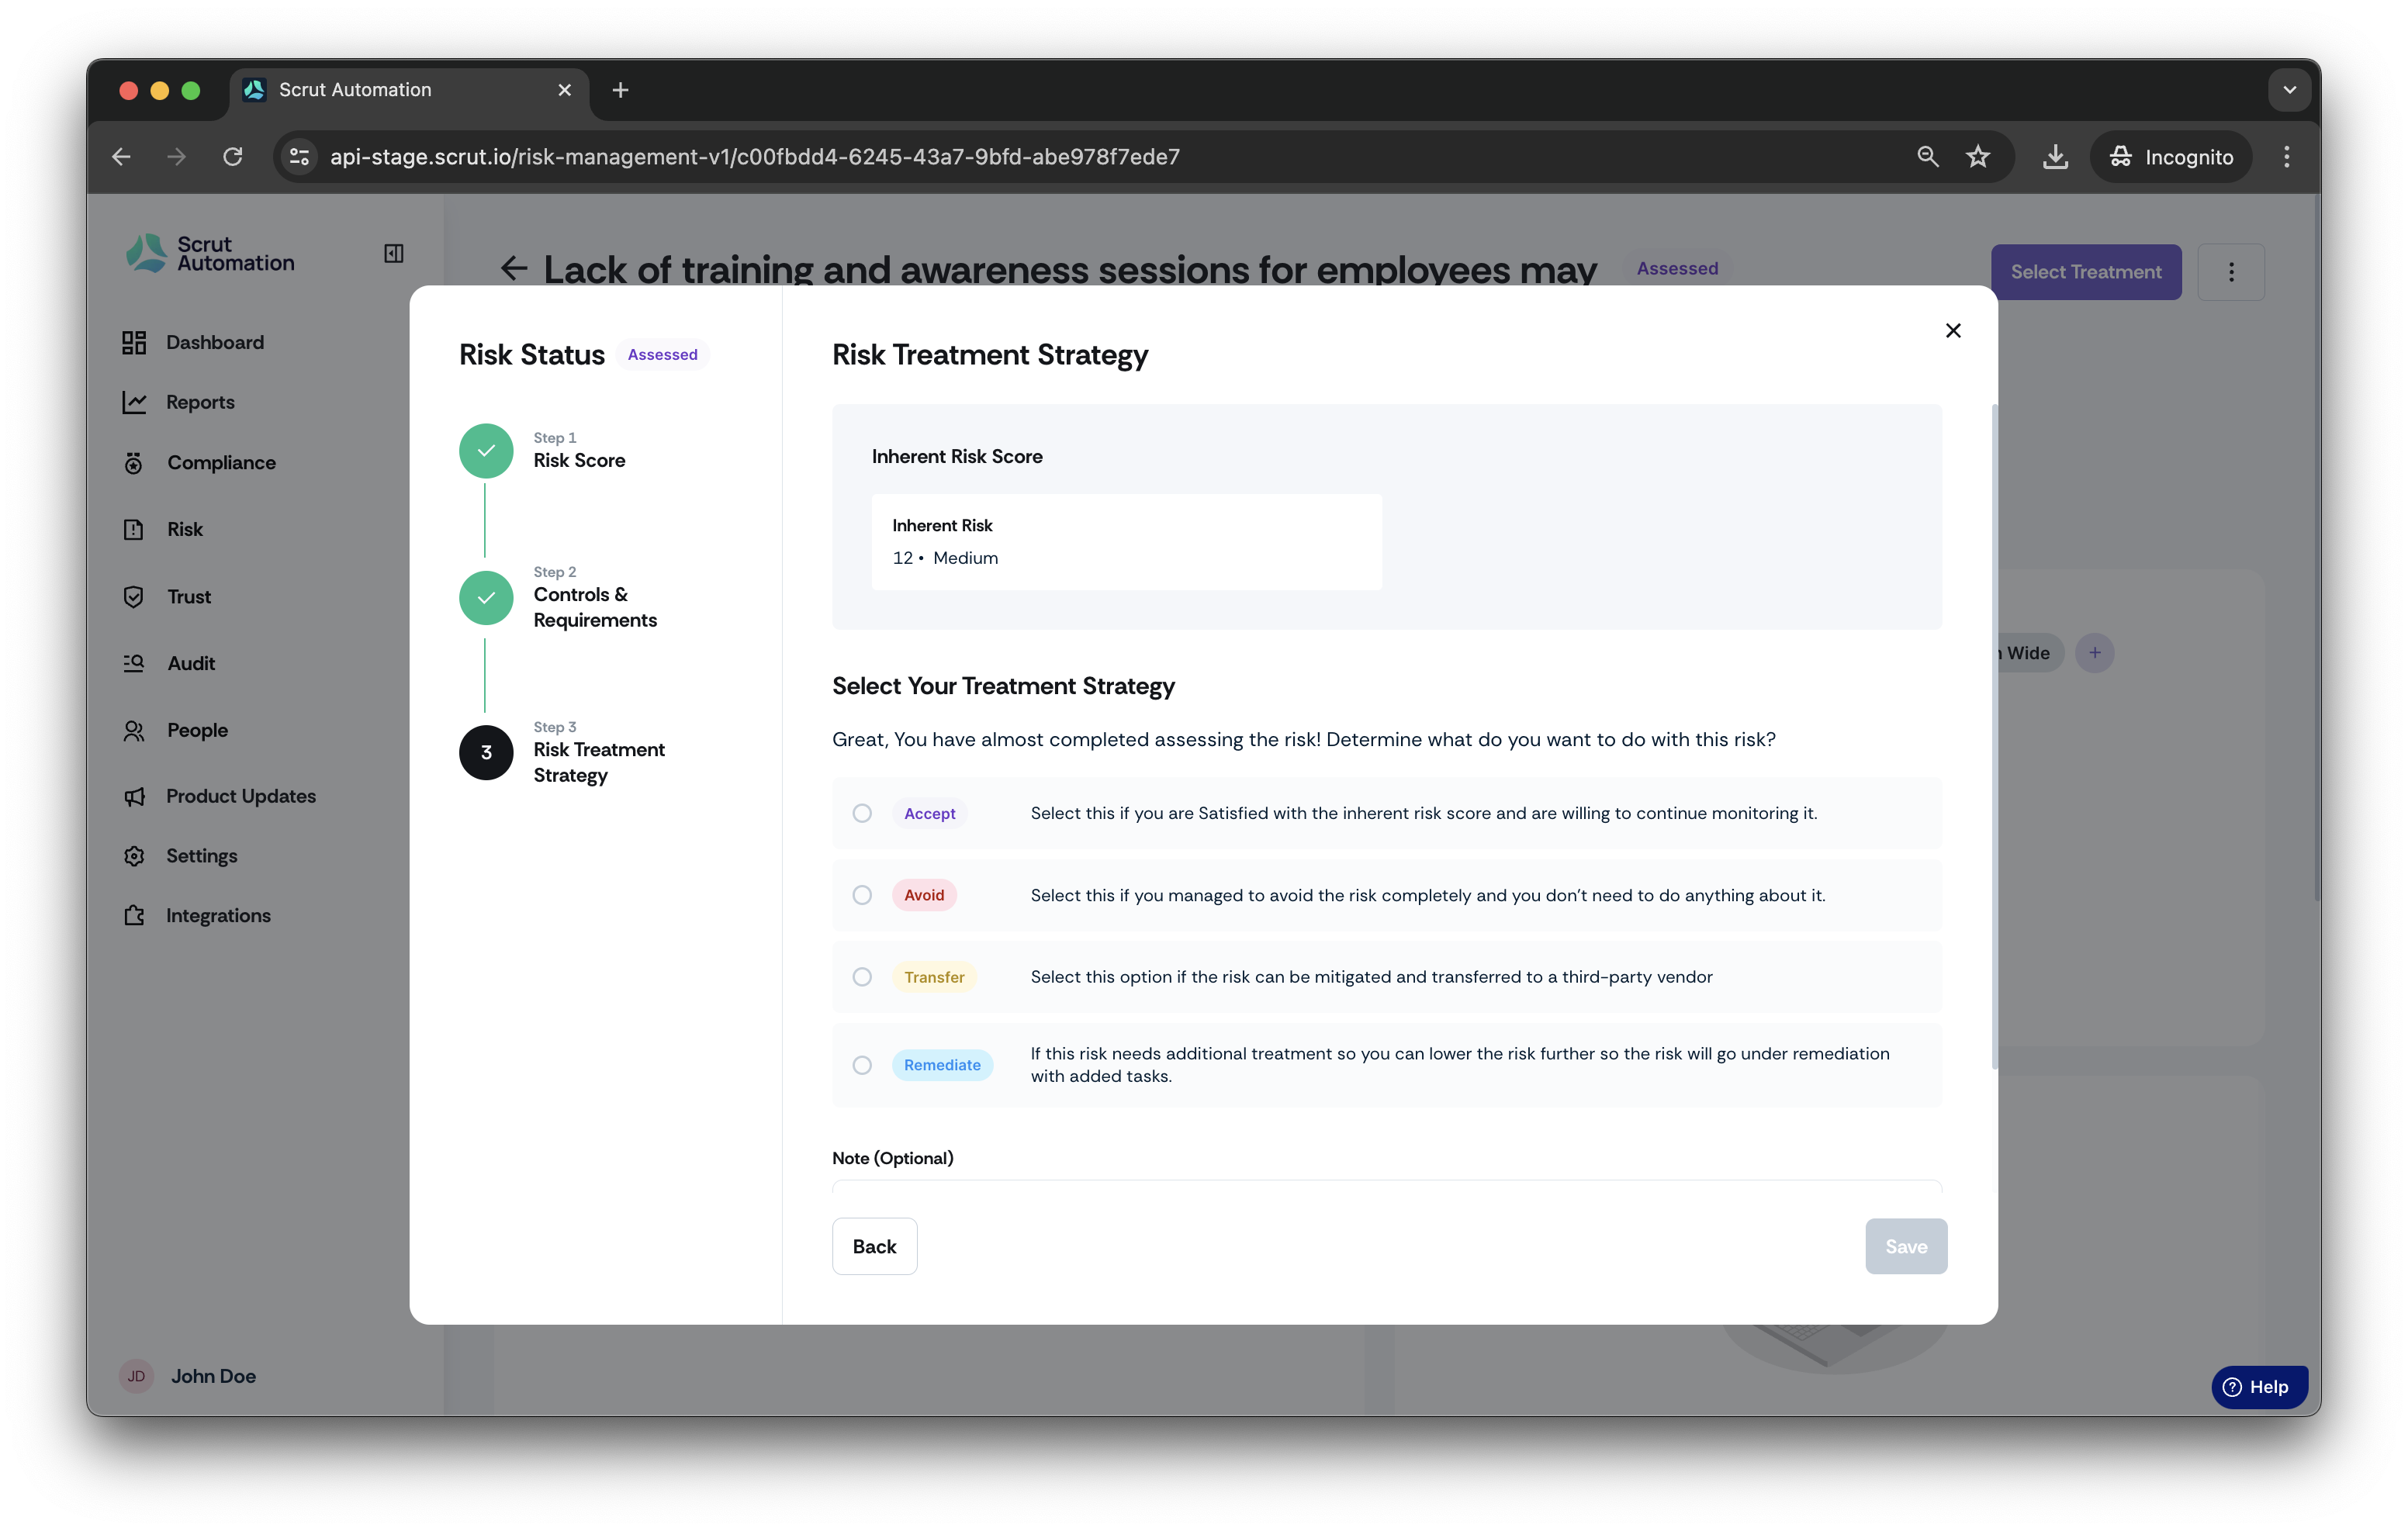Image resolution: width=2408 pixels, height=1531 pixels.
Task: Open the three-dot menu beside Select Treatment
Action: coord(2230,272)
